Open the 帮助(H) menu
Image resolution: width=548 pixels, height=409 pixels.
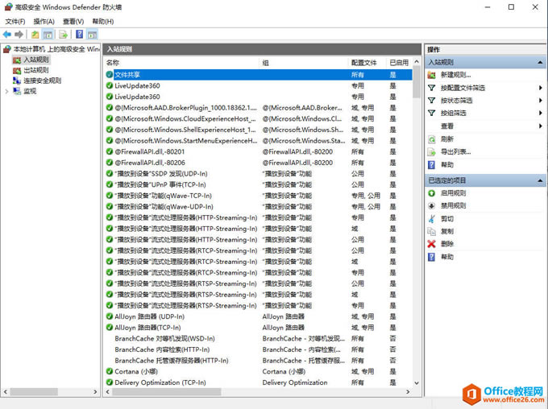point(103,21)
